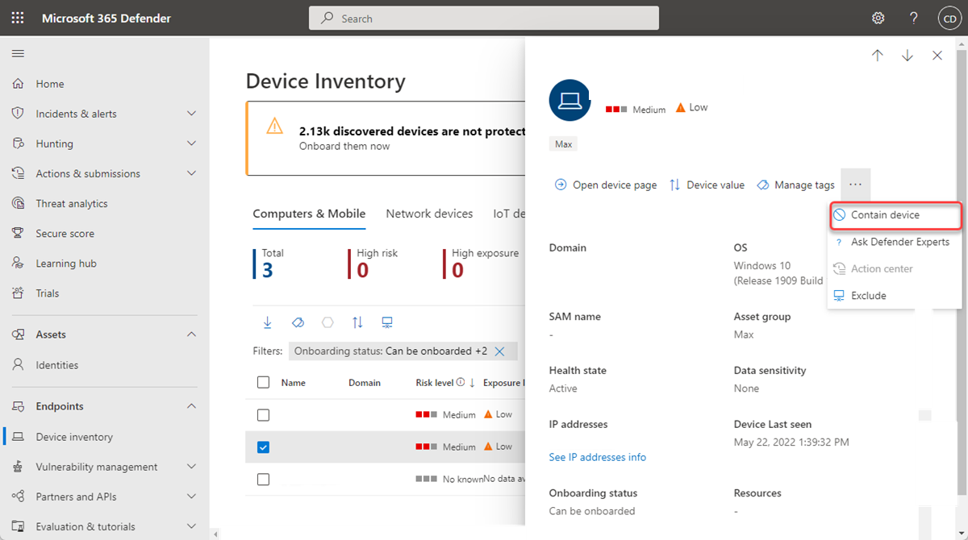The image size is (968, 540).
Task: Click the Max tag label
Action: pos(563,144)
